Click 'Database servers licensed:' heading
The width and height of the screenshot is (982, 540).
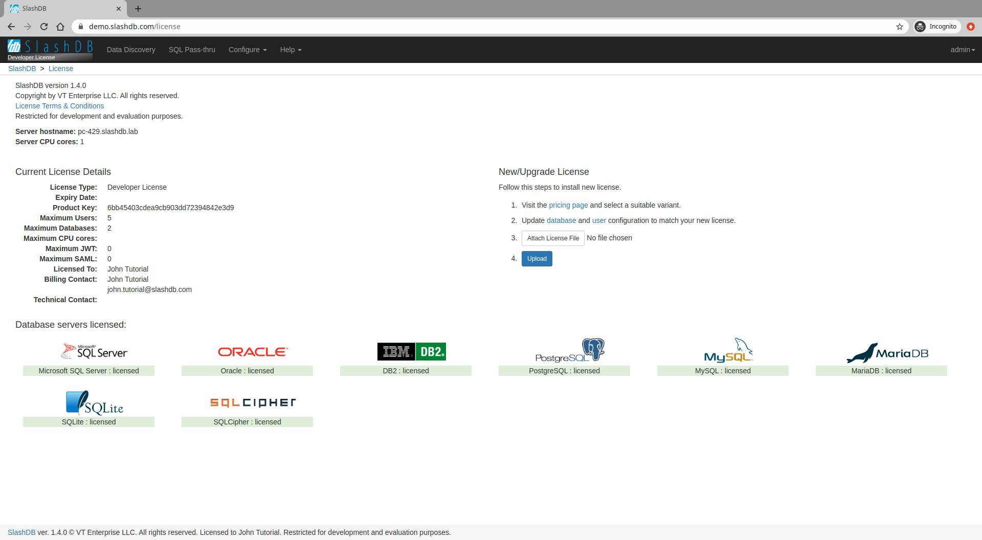click(x=71, y=325)
